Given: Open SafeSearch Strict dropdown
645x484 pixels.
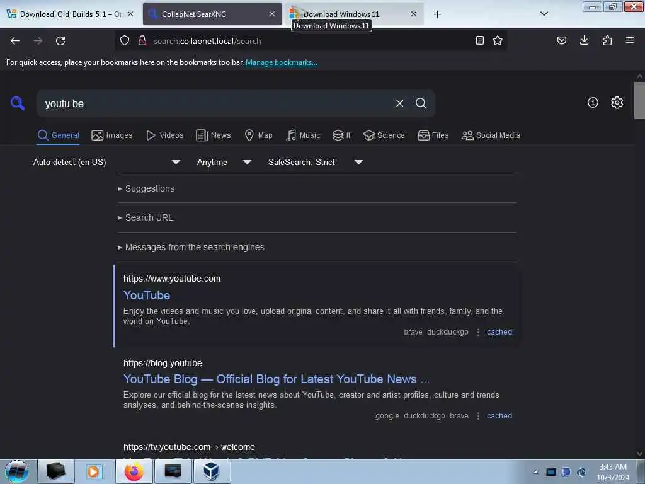Looking at the screenshot, I should 315,162.
